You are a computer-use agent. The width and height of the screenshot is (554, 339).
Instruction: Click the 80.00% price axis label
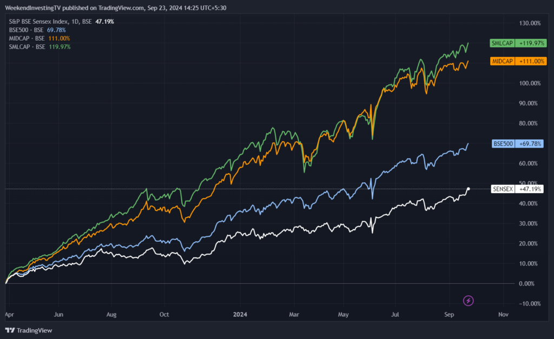click(528, 123)
